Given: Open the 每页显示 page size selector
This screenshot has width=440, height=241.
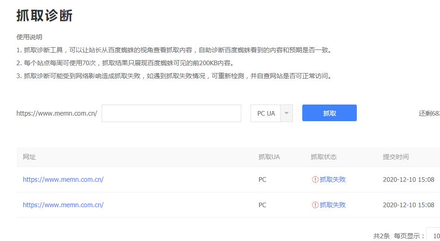Looking at the screenshot, I should pos(434,235).
